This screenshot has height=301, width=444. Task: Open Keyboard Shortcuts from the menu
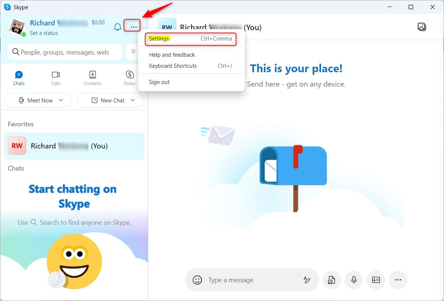coord(173,66)
